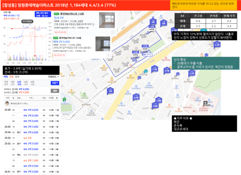Click the 확인 25.03.05 badge
Image resolution: width=241 pixels, height=175 pixels.
coord(61,32)
